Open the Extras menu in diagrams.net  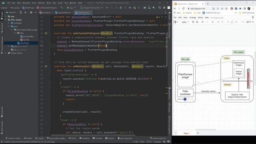(x=200, y=18)
